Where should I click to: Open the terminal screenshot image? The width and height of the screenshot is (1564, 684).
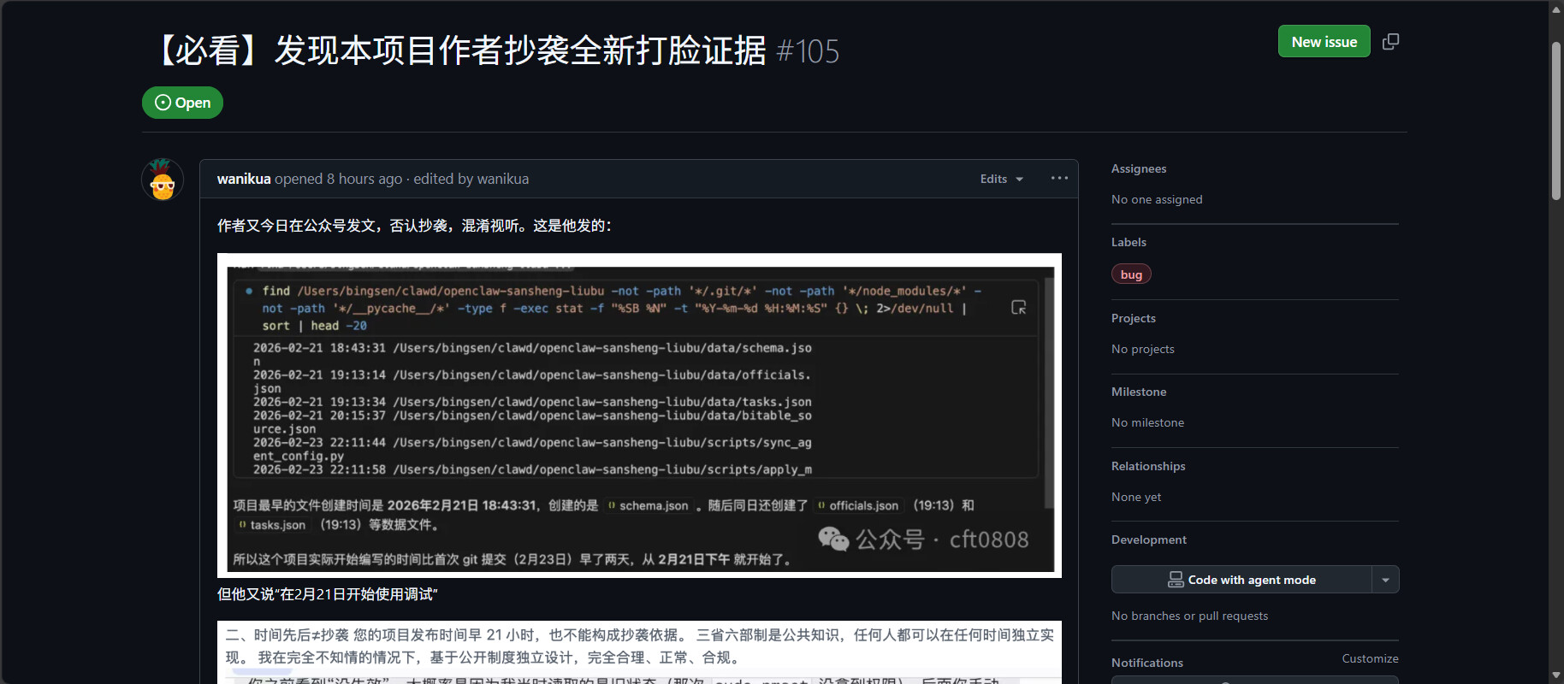(639, 416)
